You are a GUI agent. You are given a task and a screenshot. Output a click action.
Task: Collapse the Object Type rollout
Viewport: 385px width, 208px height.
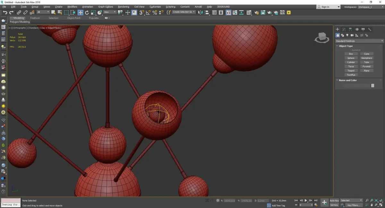click(x=346, y=46)
